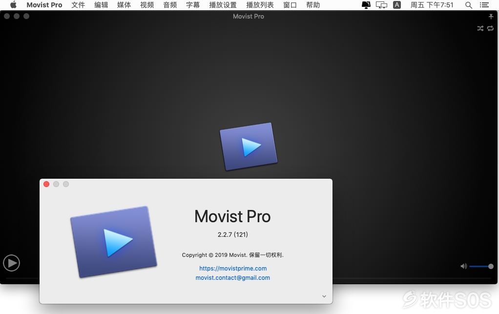
Task: Click the version text 2.2.7 (121)
Action: tap(232, 234)
